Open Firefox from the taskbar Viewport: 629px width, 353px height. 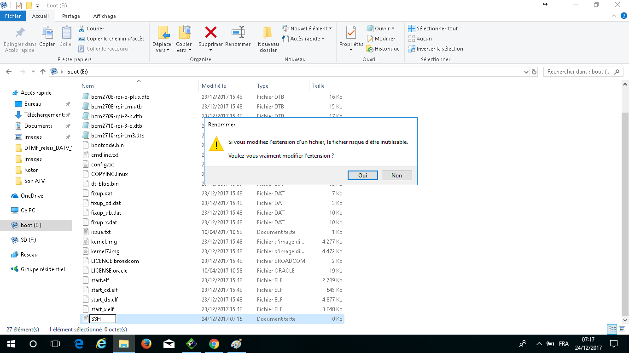(146, 344)
